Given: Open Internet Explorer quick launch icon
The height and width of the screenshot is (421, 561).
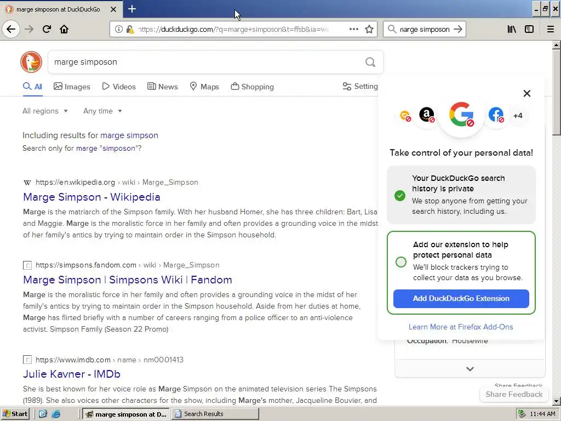Looking at the screenshot, I should point(56,414).
